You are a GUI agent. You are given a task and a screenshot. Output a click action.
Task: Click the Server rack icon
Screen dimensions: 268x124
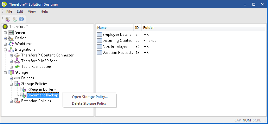[x=11, y=32]
